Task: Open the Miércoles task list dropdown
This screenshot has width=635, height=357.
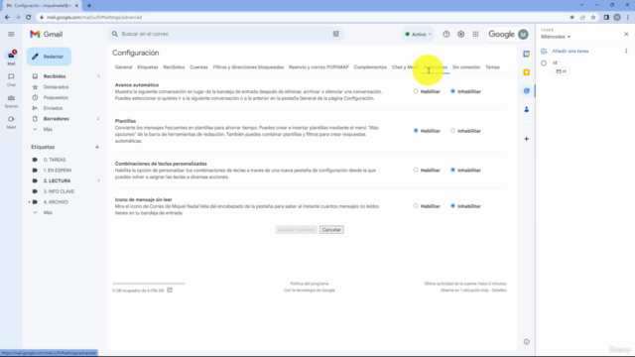Action: [x=556, y=37]
